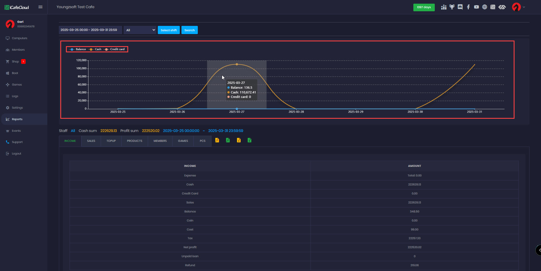
Task: Open the YouTube icon in header
Action: (476, 7)
